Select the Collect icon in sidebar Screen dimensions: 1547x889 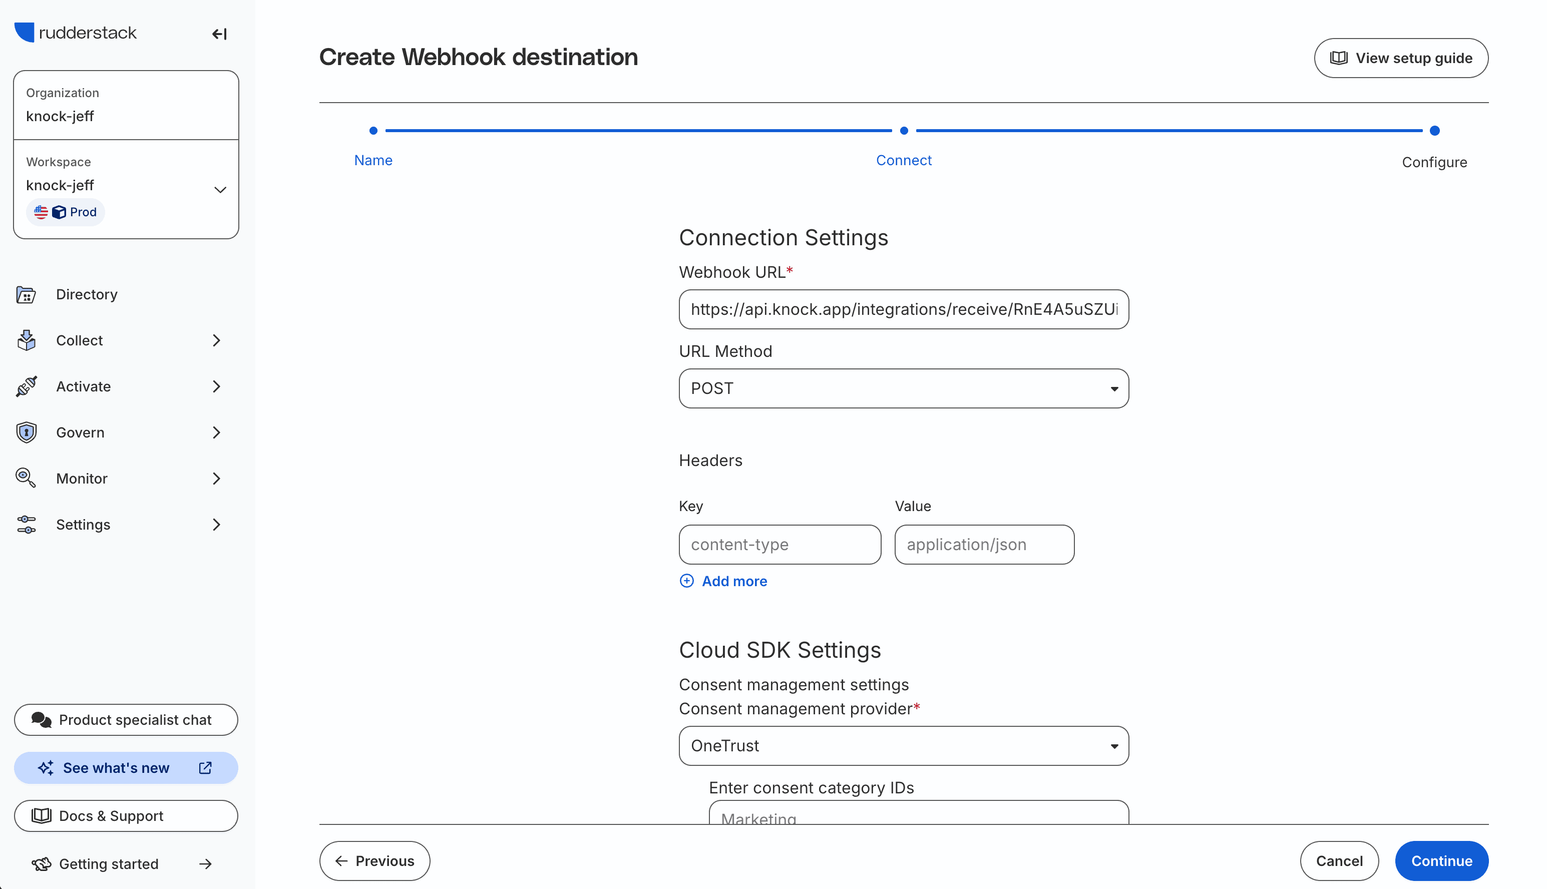25,340
